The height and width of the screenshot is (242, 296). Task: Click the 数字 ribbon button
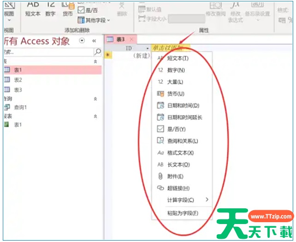point(50,9)
